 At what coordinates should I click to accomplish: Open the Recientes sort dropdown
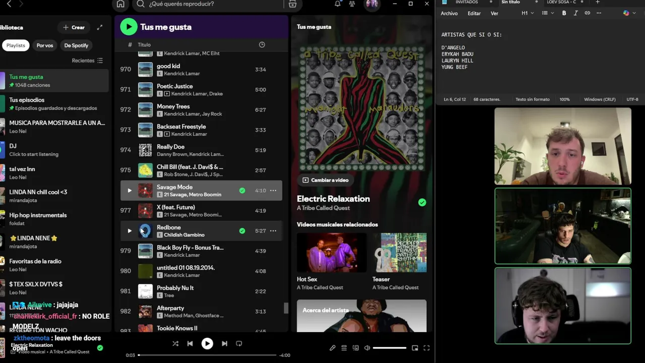pyautogui.click(x=87, y=60)
